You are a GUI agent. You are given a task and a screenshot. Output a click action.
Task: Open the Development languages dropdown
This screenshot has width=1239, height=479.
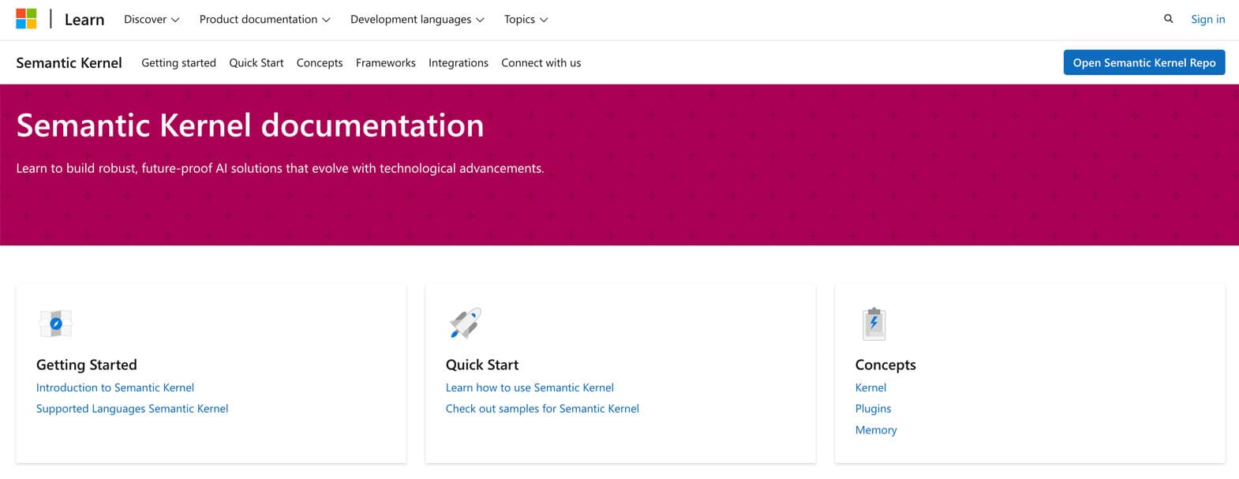(x=417, y=19)
